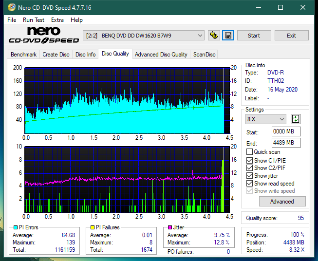Click the PI Errors total 1161159
Image resolution: width=318 pixels, height=261 pixels.
pos(65,250)
